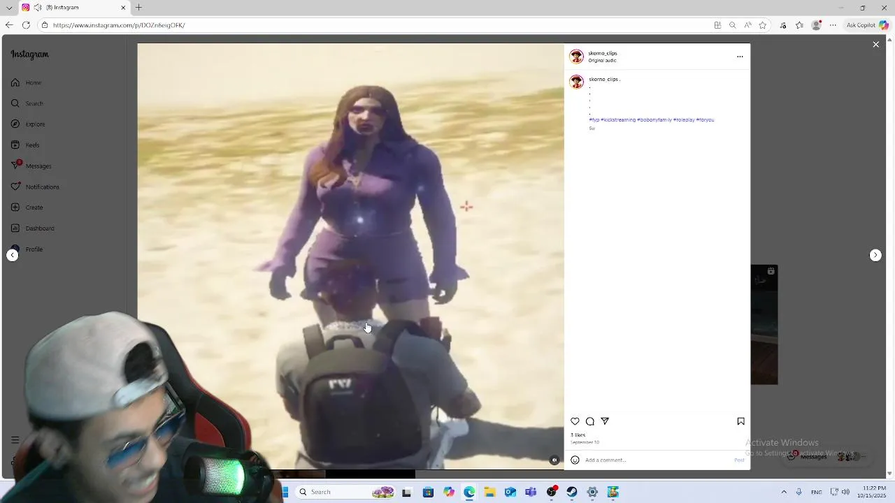895x503 pixels.
Task: Open Microsoft Teams from the taskbar
Action: [531, 493]
